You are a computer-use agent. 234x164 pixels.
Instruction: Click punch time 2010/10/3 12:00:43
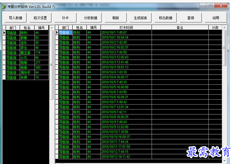pos(115,57)
